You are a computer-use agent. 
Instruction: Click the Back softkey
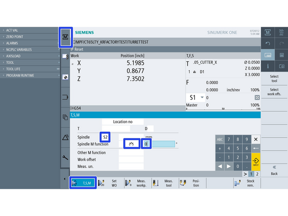point(274,170)
